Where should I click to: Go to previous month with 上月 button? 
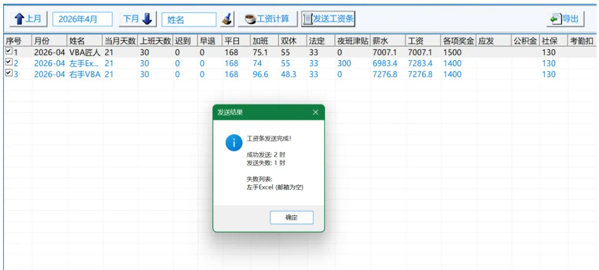28,18
